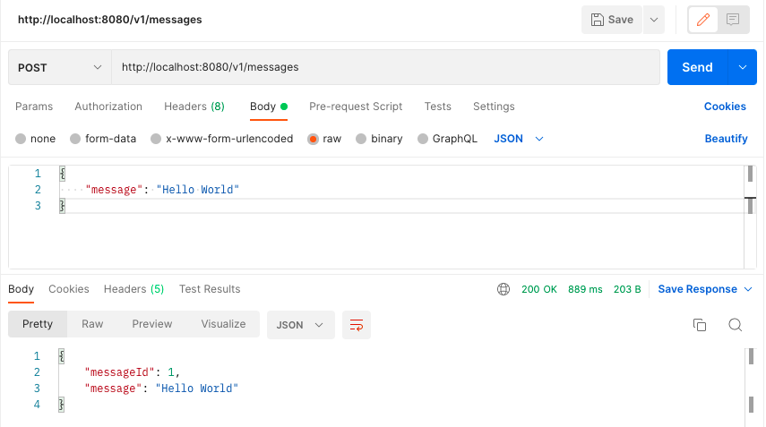The width and height of the screenshot is (766, 427).
Task: Open the Send dropdown arrow
Action: click(743, 67)
